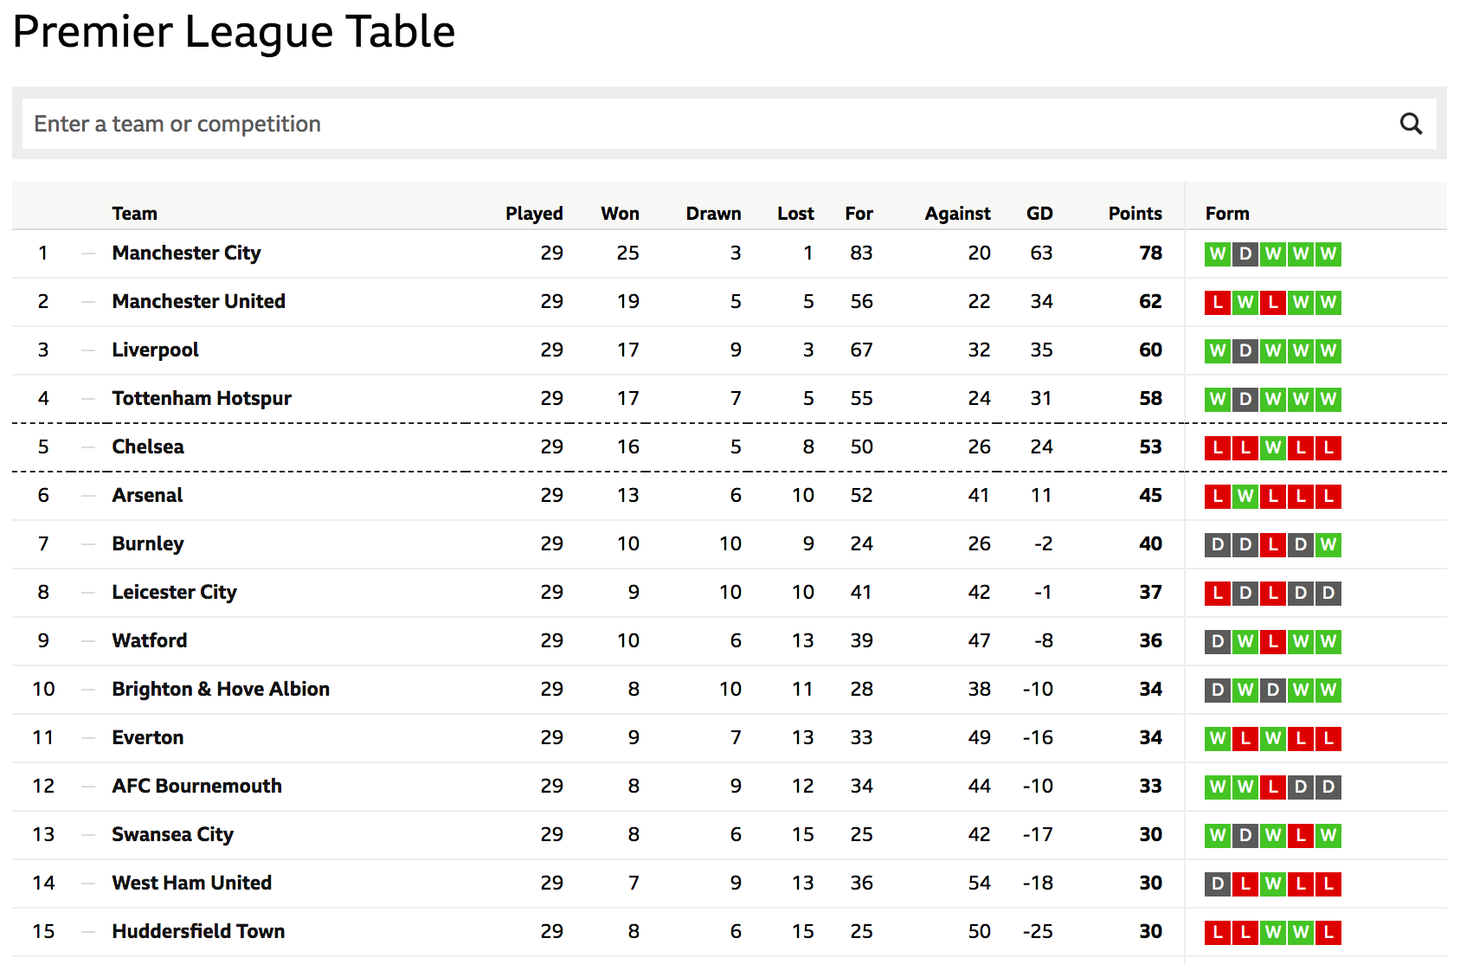Click West Ham United's first draw icon

point(1218,884)
